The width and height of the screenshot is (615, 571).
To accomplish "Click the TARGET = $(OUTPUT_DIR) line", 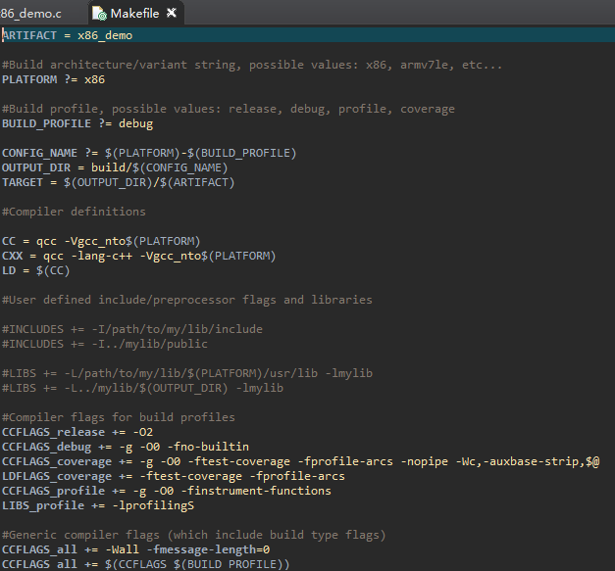I will point(118,182).
